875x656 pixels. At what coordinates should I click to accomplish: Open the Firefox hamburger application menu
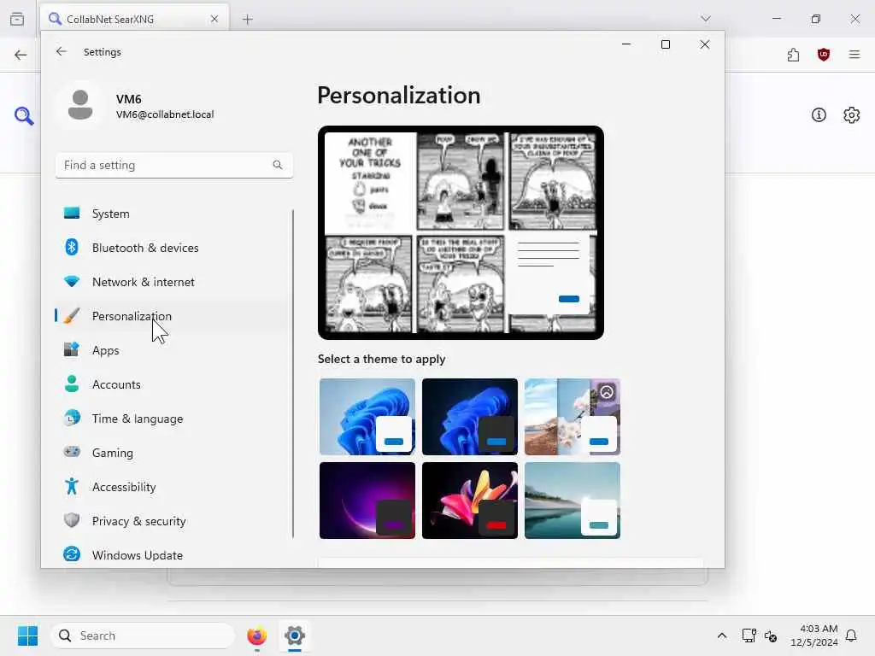pyautogui.click(x=854, y=55)
